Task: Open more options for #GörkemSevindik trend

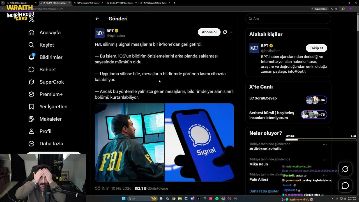Action: point(325,145)
